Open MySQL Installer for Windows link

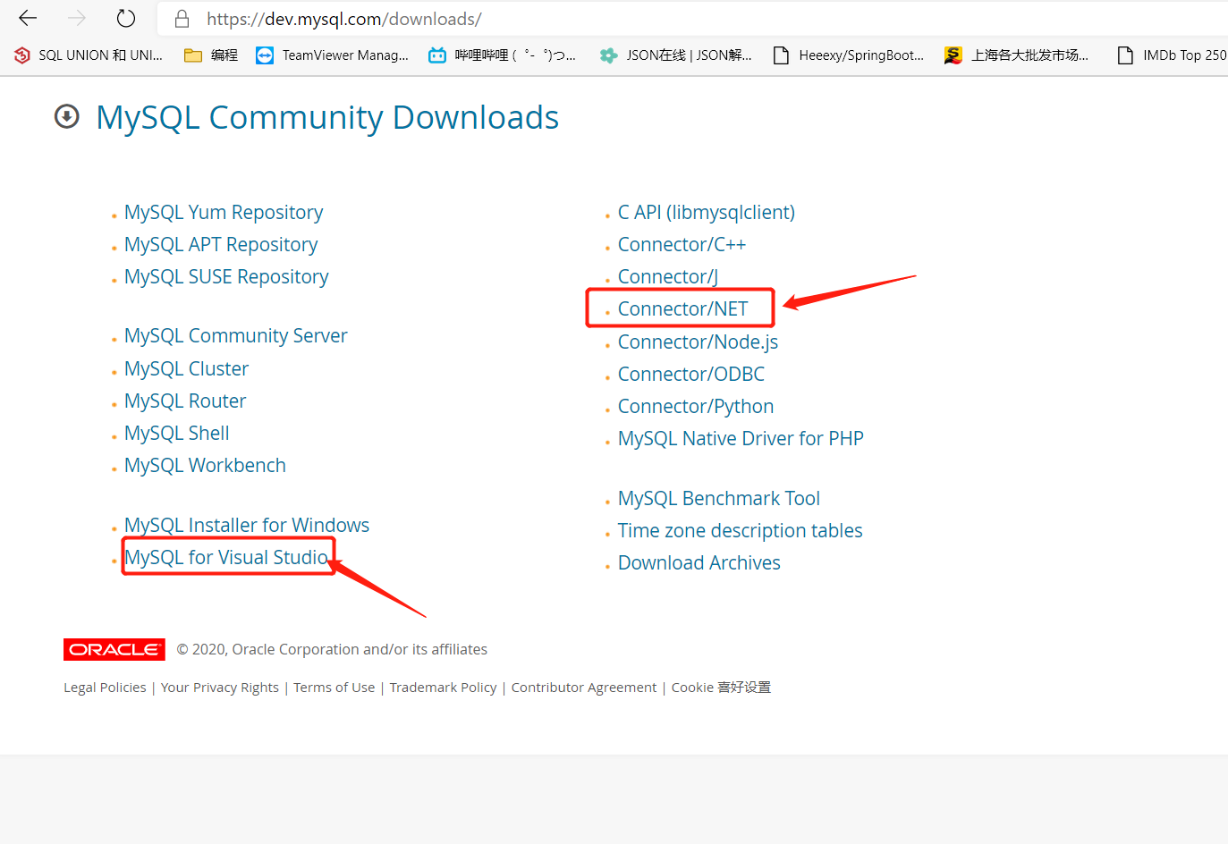pos(247,525)
